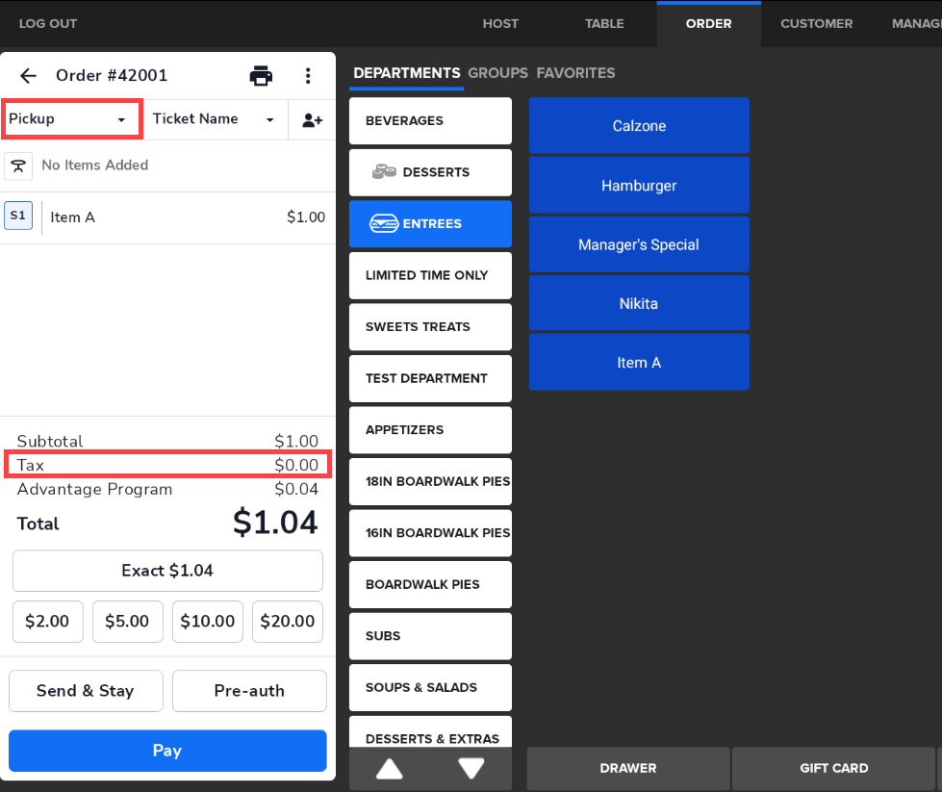The height and width of the screenshot is (792, 942).
Task: Tender $5.00 quick cash
Action: pos(127,622)
